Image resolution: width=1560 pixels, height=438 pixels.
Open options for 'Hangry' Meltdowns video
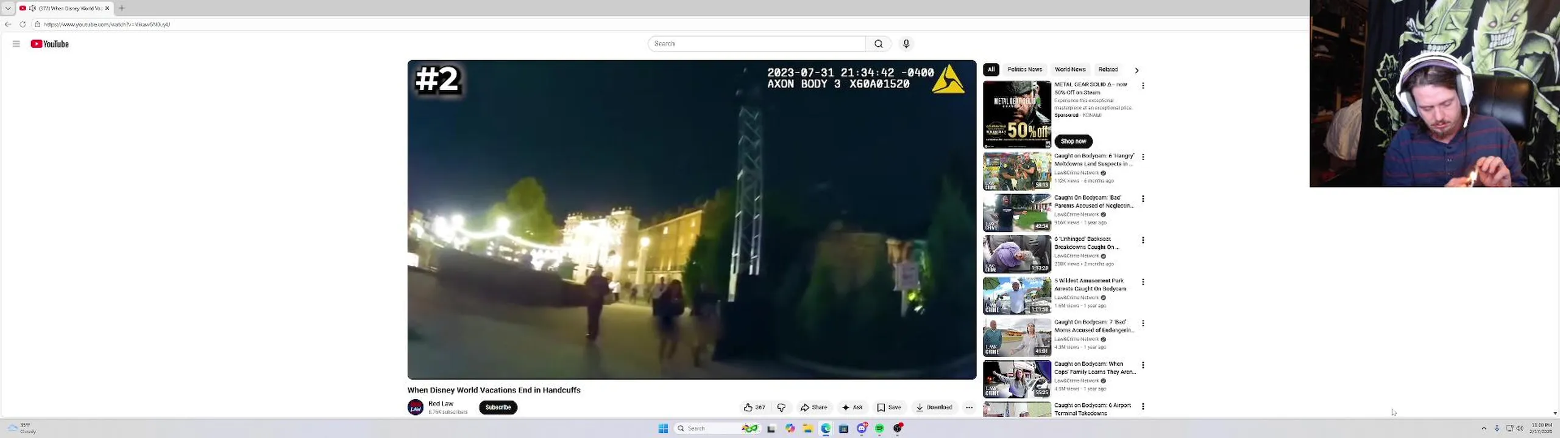1143,157
